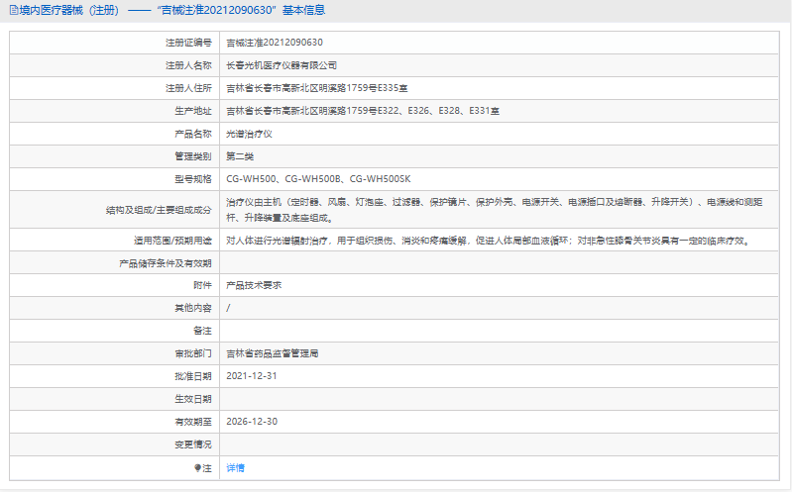Viewport: 792px width, 492px height.
Task: Click the 变更情况 label
Action: click(193, 444)
